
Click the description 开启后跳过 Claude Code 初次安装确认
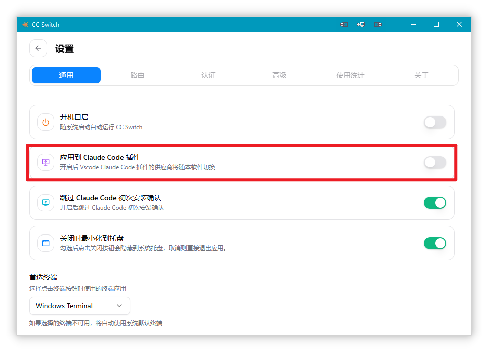click(x=112, y=208)
